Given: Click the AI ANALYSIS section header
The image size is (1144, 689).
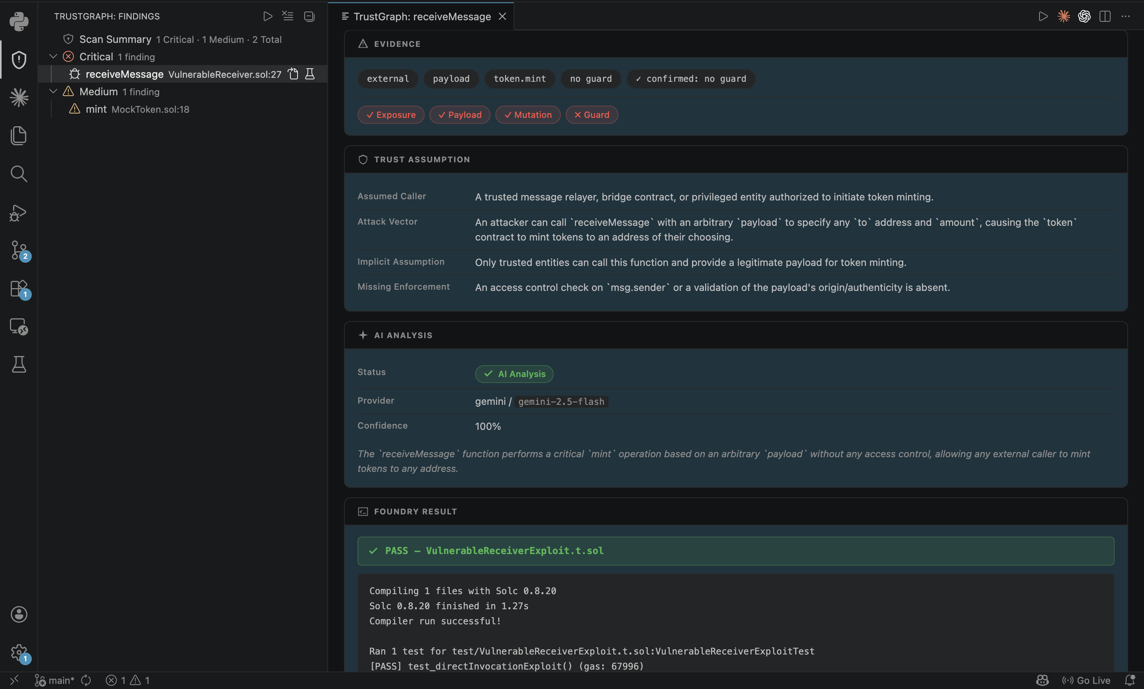Looking at the screenshot, I should click(736, 335).
